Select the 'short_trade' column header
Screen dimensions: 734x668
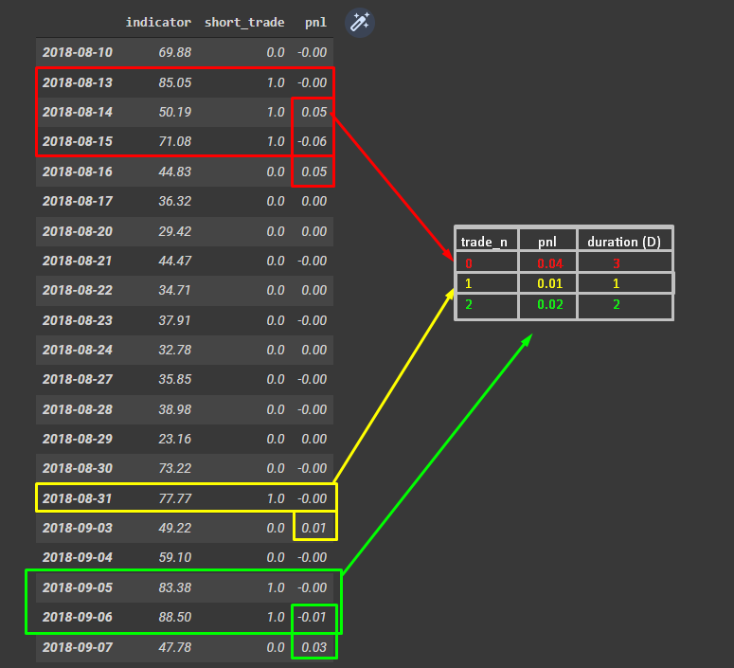point(244,23)
